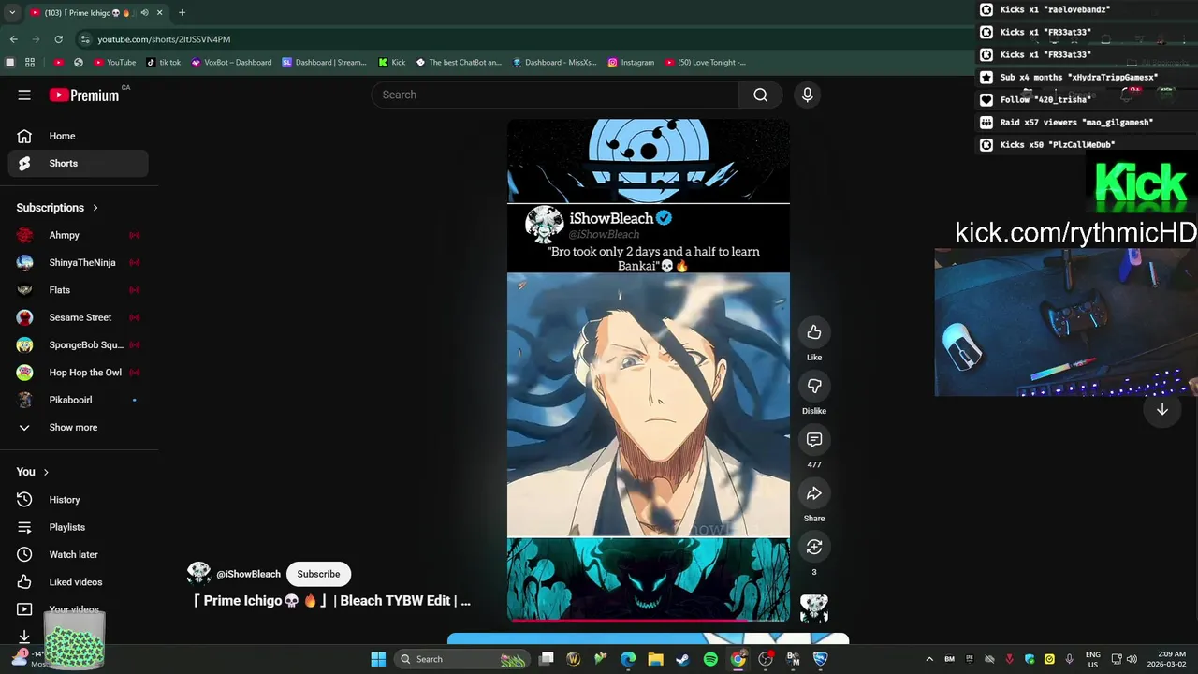Open SpongeBob channel subscription
The width and height of the screenshot is (1198, 674).
[79, 344]
